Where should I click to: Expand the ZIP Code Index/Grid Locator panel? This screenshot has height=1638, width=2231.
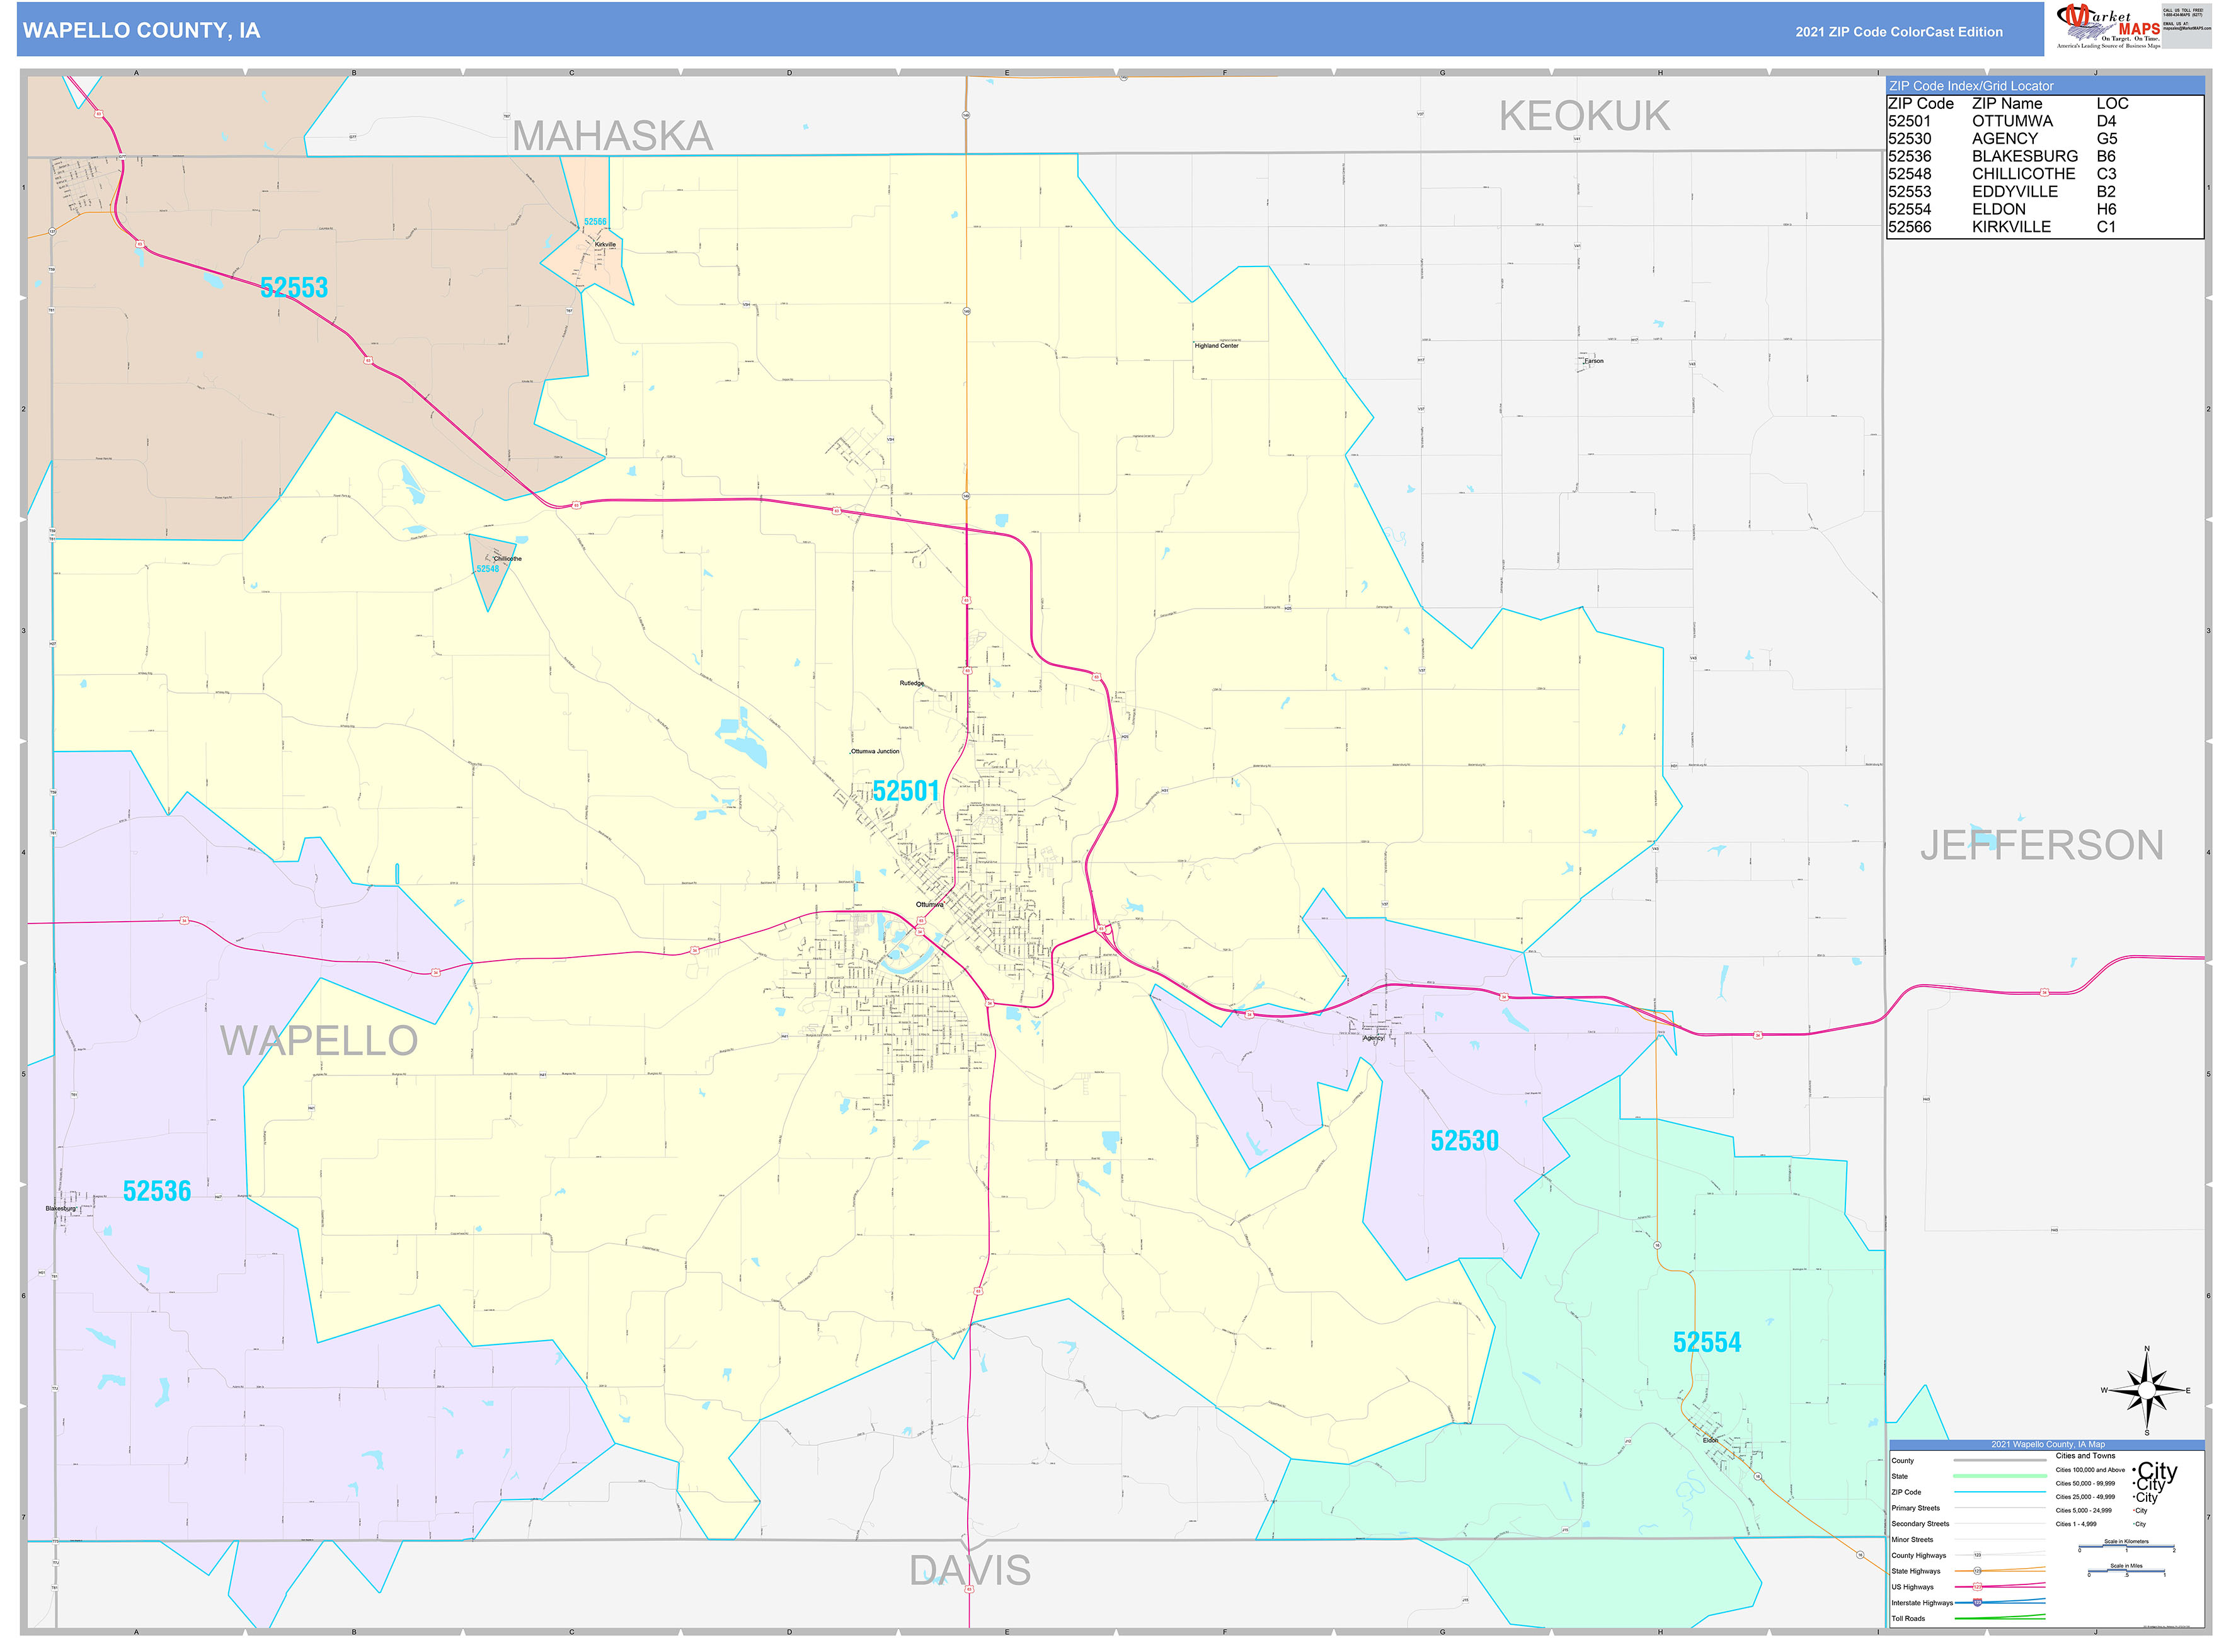click(1973, 87)
